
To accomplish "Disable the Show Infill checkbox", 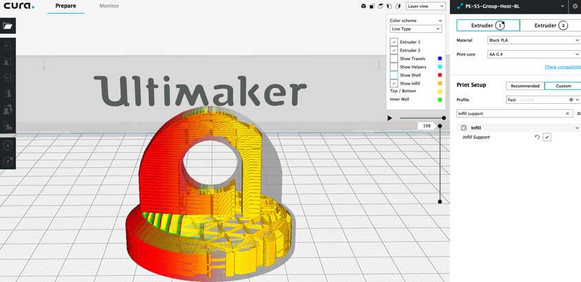I will click(394, 84).
